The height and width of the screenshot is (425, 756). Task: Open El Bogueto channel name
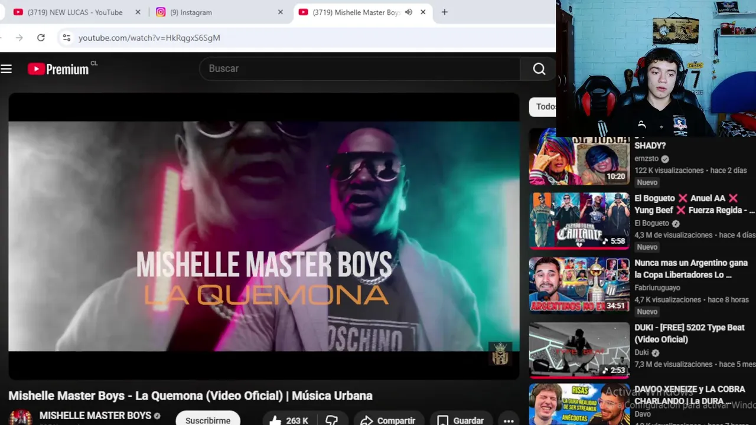click(x=651, y=223)
